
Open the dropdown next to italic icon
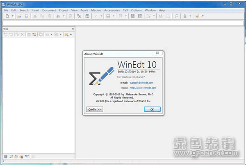pos(101,16)
